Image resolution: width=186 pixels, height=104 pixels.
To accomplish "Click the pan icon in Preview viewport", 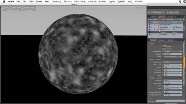I will tap(137, 8).
